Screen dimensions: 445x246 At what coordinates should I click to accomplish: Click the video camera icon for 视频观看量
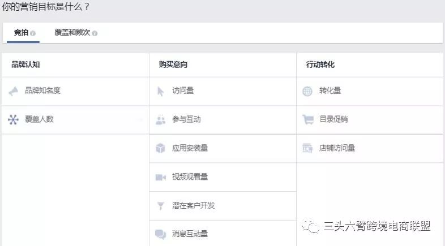[x=161, y=177]
